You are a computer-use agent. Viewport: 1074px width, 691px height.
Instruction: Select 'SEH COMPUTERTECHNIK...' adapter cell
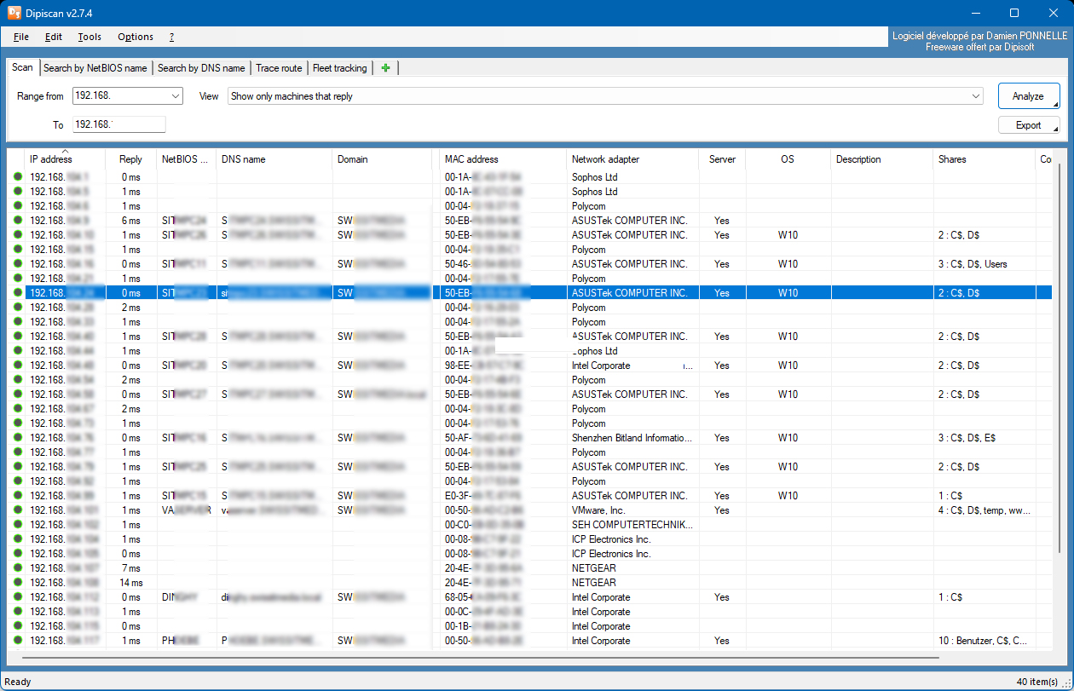pos(632,525)
